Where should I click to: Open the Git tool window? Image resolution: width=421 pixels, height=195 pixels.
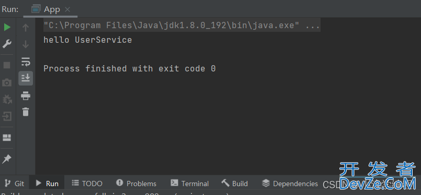point(15,184)
